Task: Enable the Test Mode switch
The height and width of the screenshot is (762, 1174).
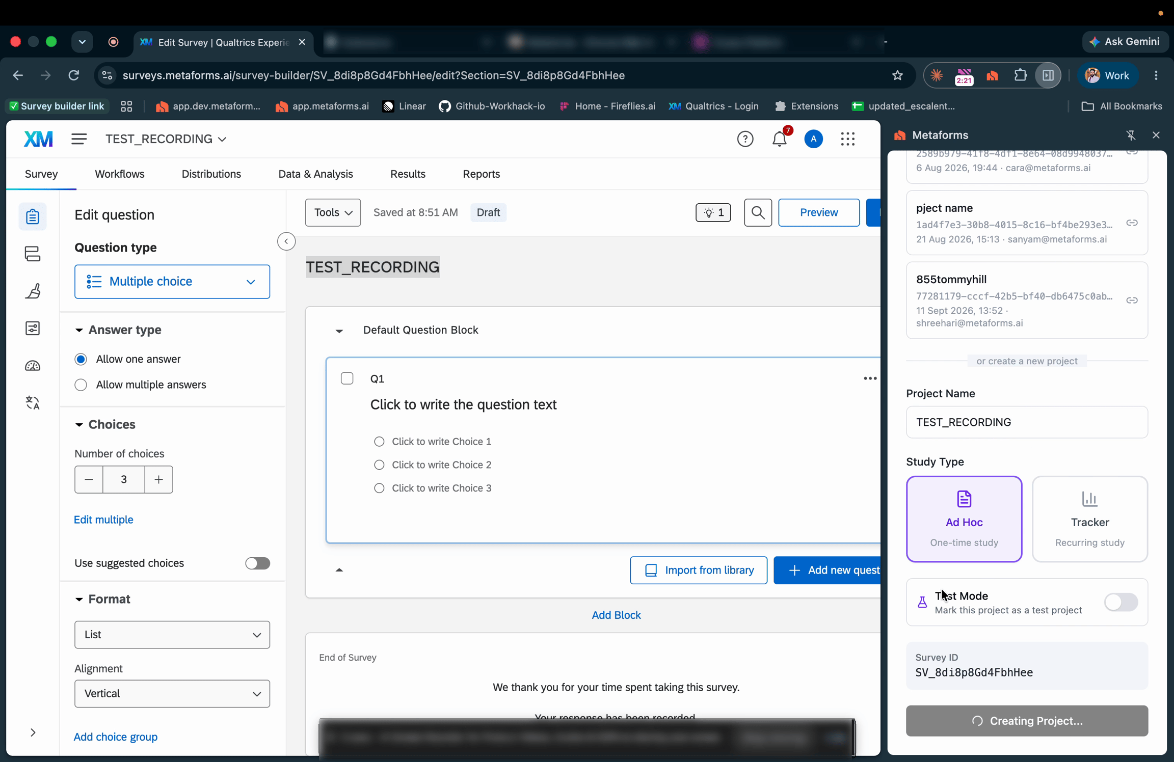Action: [x=1120, y=602]
